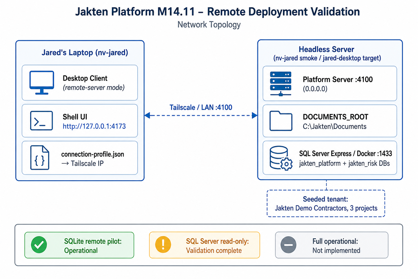Click the Not implemented text
This screenshot has width=418, height=279.
click(x=336, y=251)
